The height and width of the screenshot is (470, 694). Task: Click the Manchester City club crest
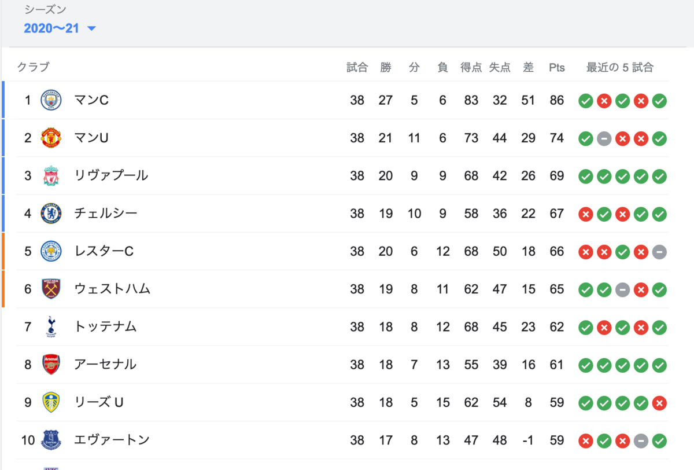[x=50, y=100]
